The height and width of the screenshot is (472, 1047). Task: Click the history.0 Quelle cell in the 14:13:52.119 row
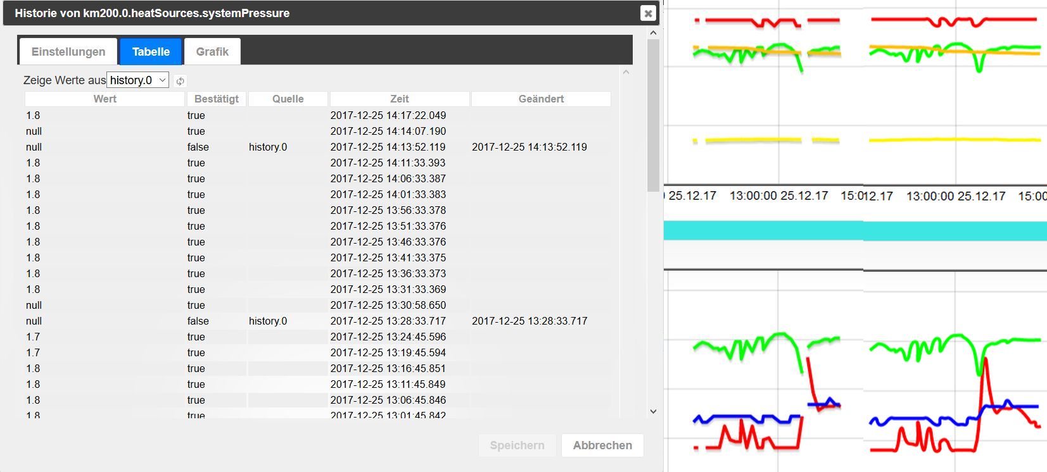pos(268,147)
